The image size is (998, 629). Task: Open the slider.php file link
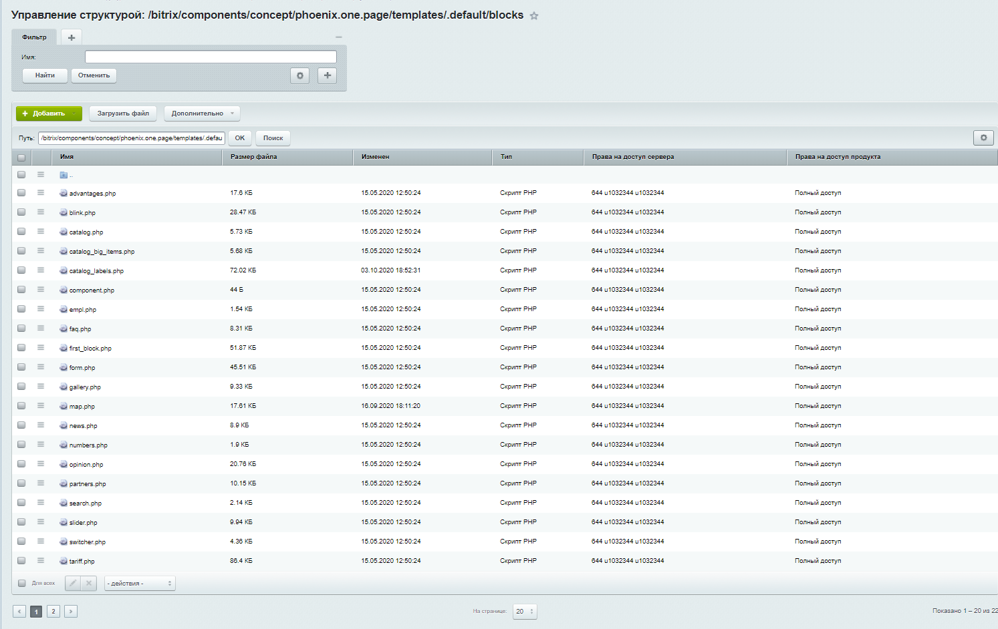tap(83, 523)
